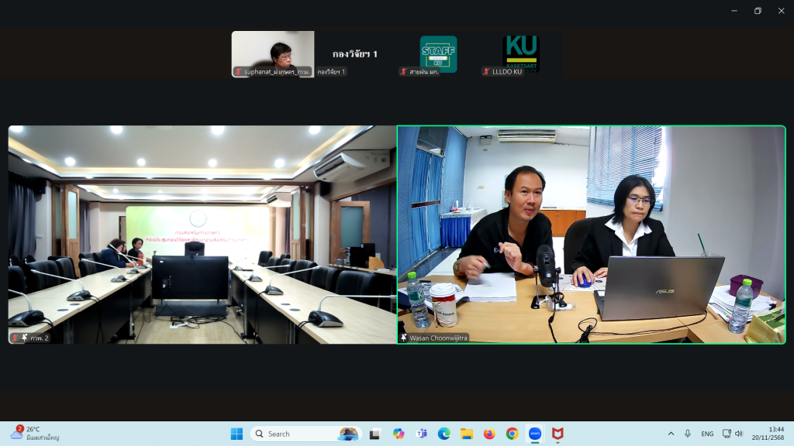Image resolution: width=794 pixels, height=446 pixels.
Task: Click the microphone in-use tray icon
Action: point(688,434)
